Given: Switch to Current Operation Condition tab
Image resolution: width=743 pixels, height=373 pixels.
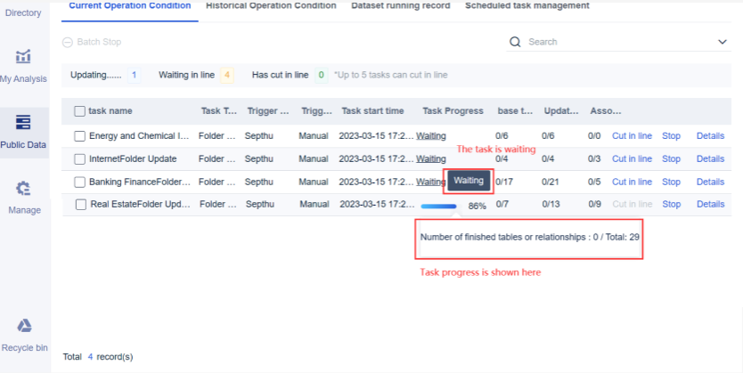Looking at the screenshot, I should pyautogui.click(x=130, y=6).
